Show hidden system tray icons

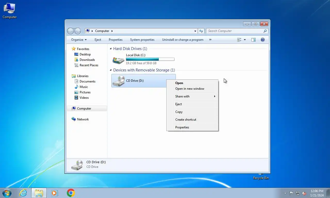285,193
